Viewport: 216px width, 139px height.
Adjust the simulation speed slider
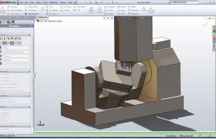coord(22,64)
